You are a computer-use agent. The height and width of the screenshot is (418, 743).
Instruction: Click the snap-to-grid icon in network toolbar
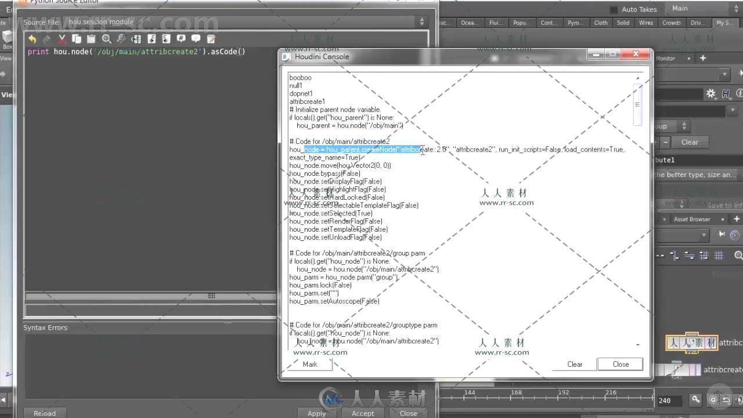pyautogui.click(x=704, y=255)
